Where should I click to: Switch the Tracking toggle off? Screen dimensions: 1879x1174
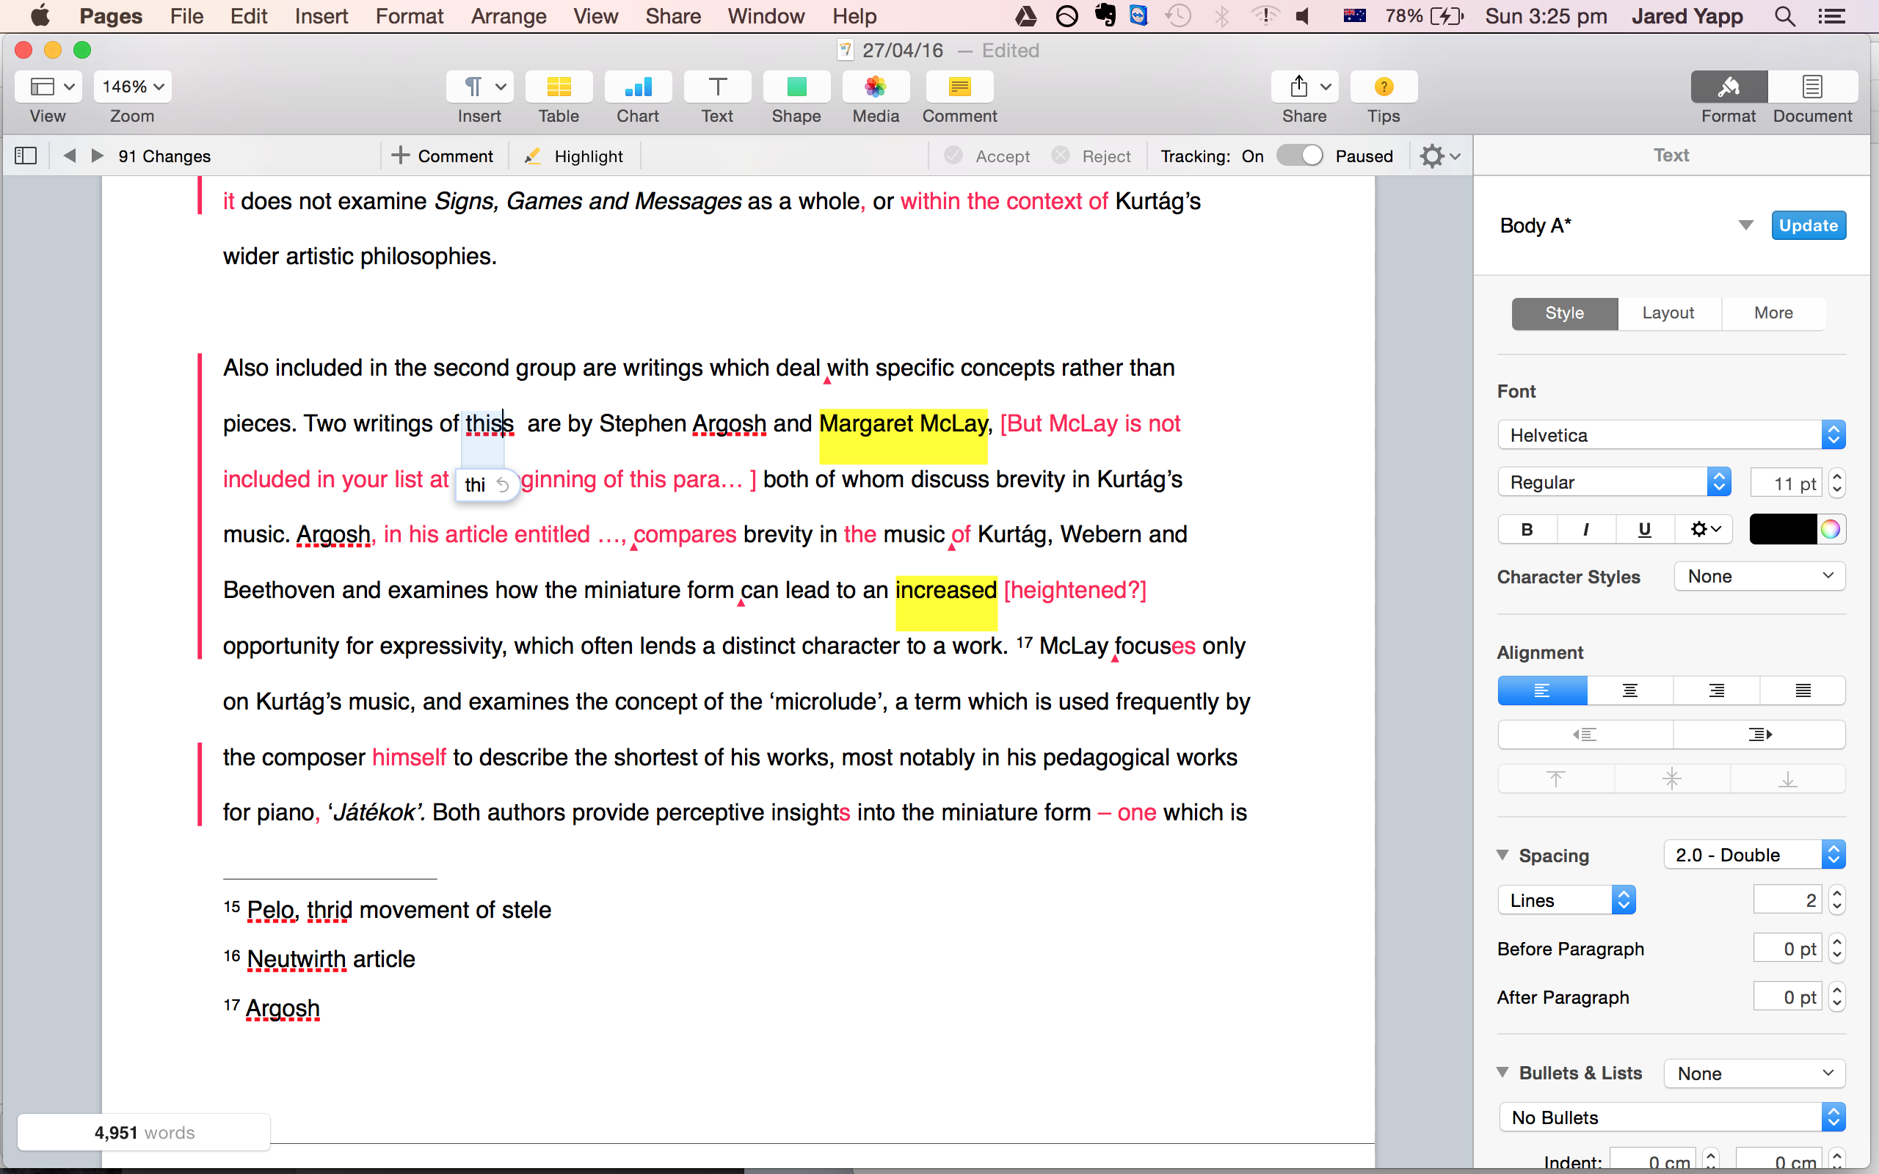[1300, 156]
